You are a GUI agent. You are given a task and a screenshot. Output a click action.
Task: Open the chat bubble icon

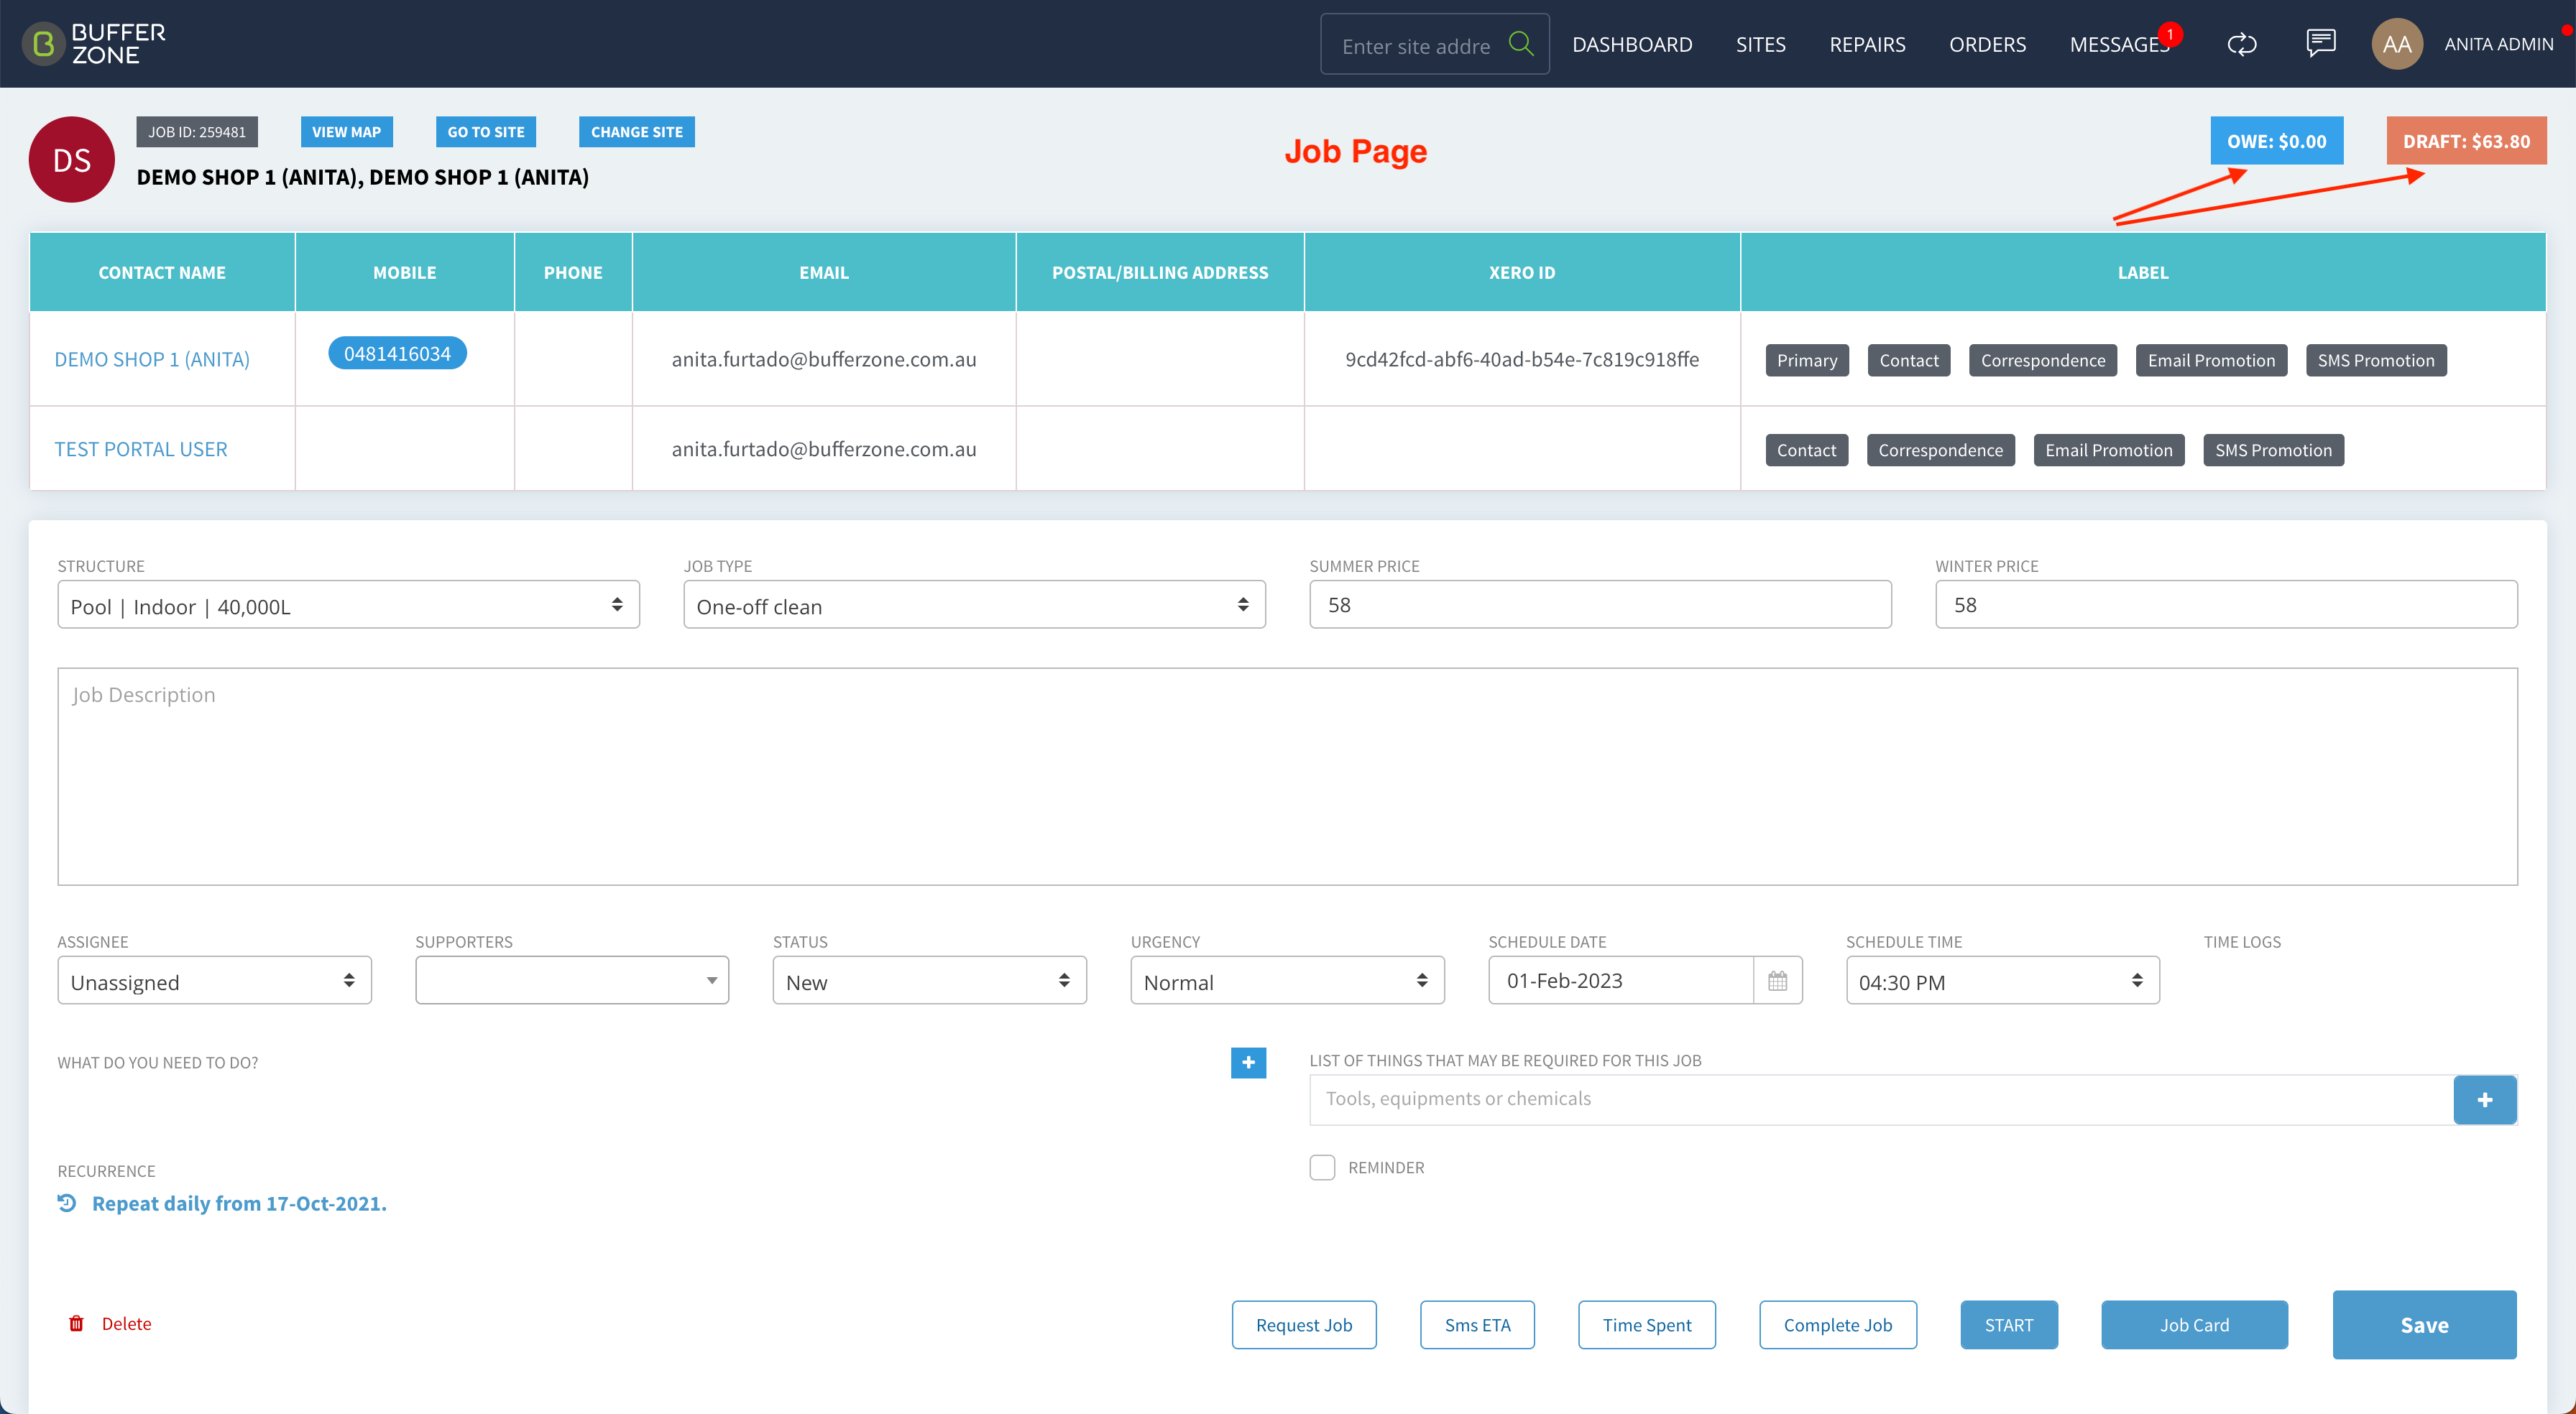point(2320,43)
